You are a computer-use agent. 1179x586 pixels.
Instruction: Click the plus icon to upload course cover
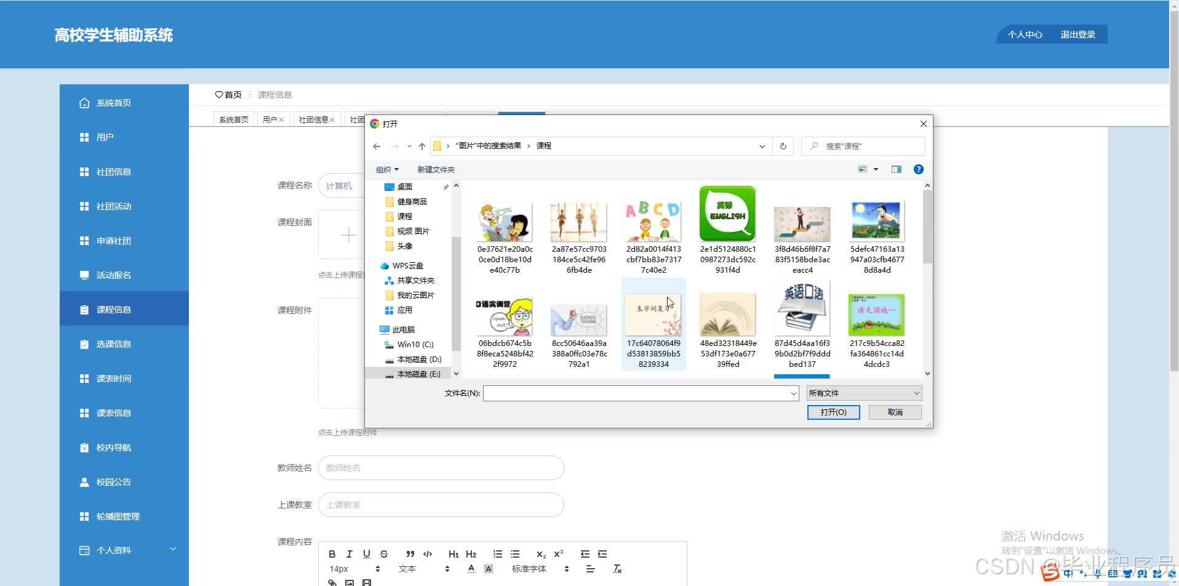[349, 235]
